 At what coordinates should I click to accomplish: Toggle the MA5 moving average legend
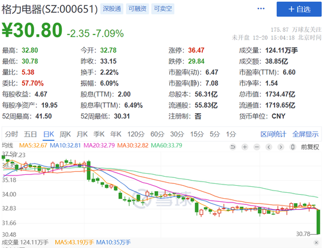[x=33, y=145]
